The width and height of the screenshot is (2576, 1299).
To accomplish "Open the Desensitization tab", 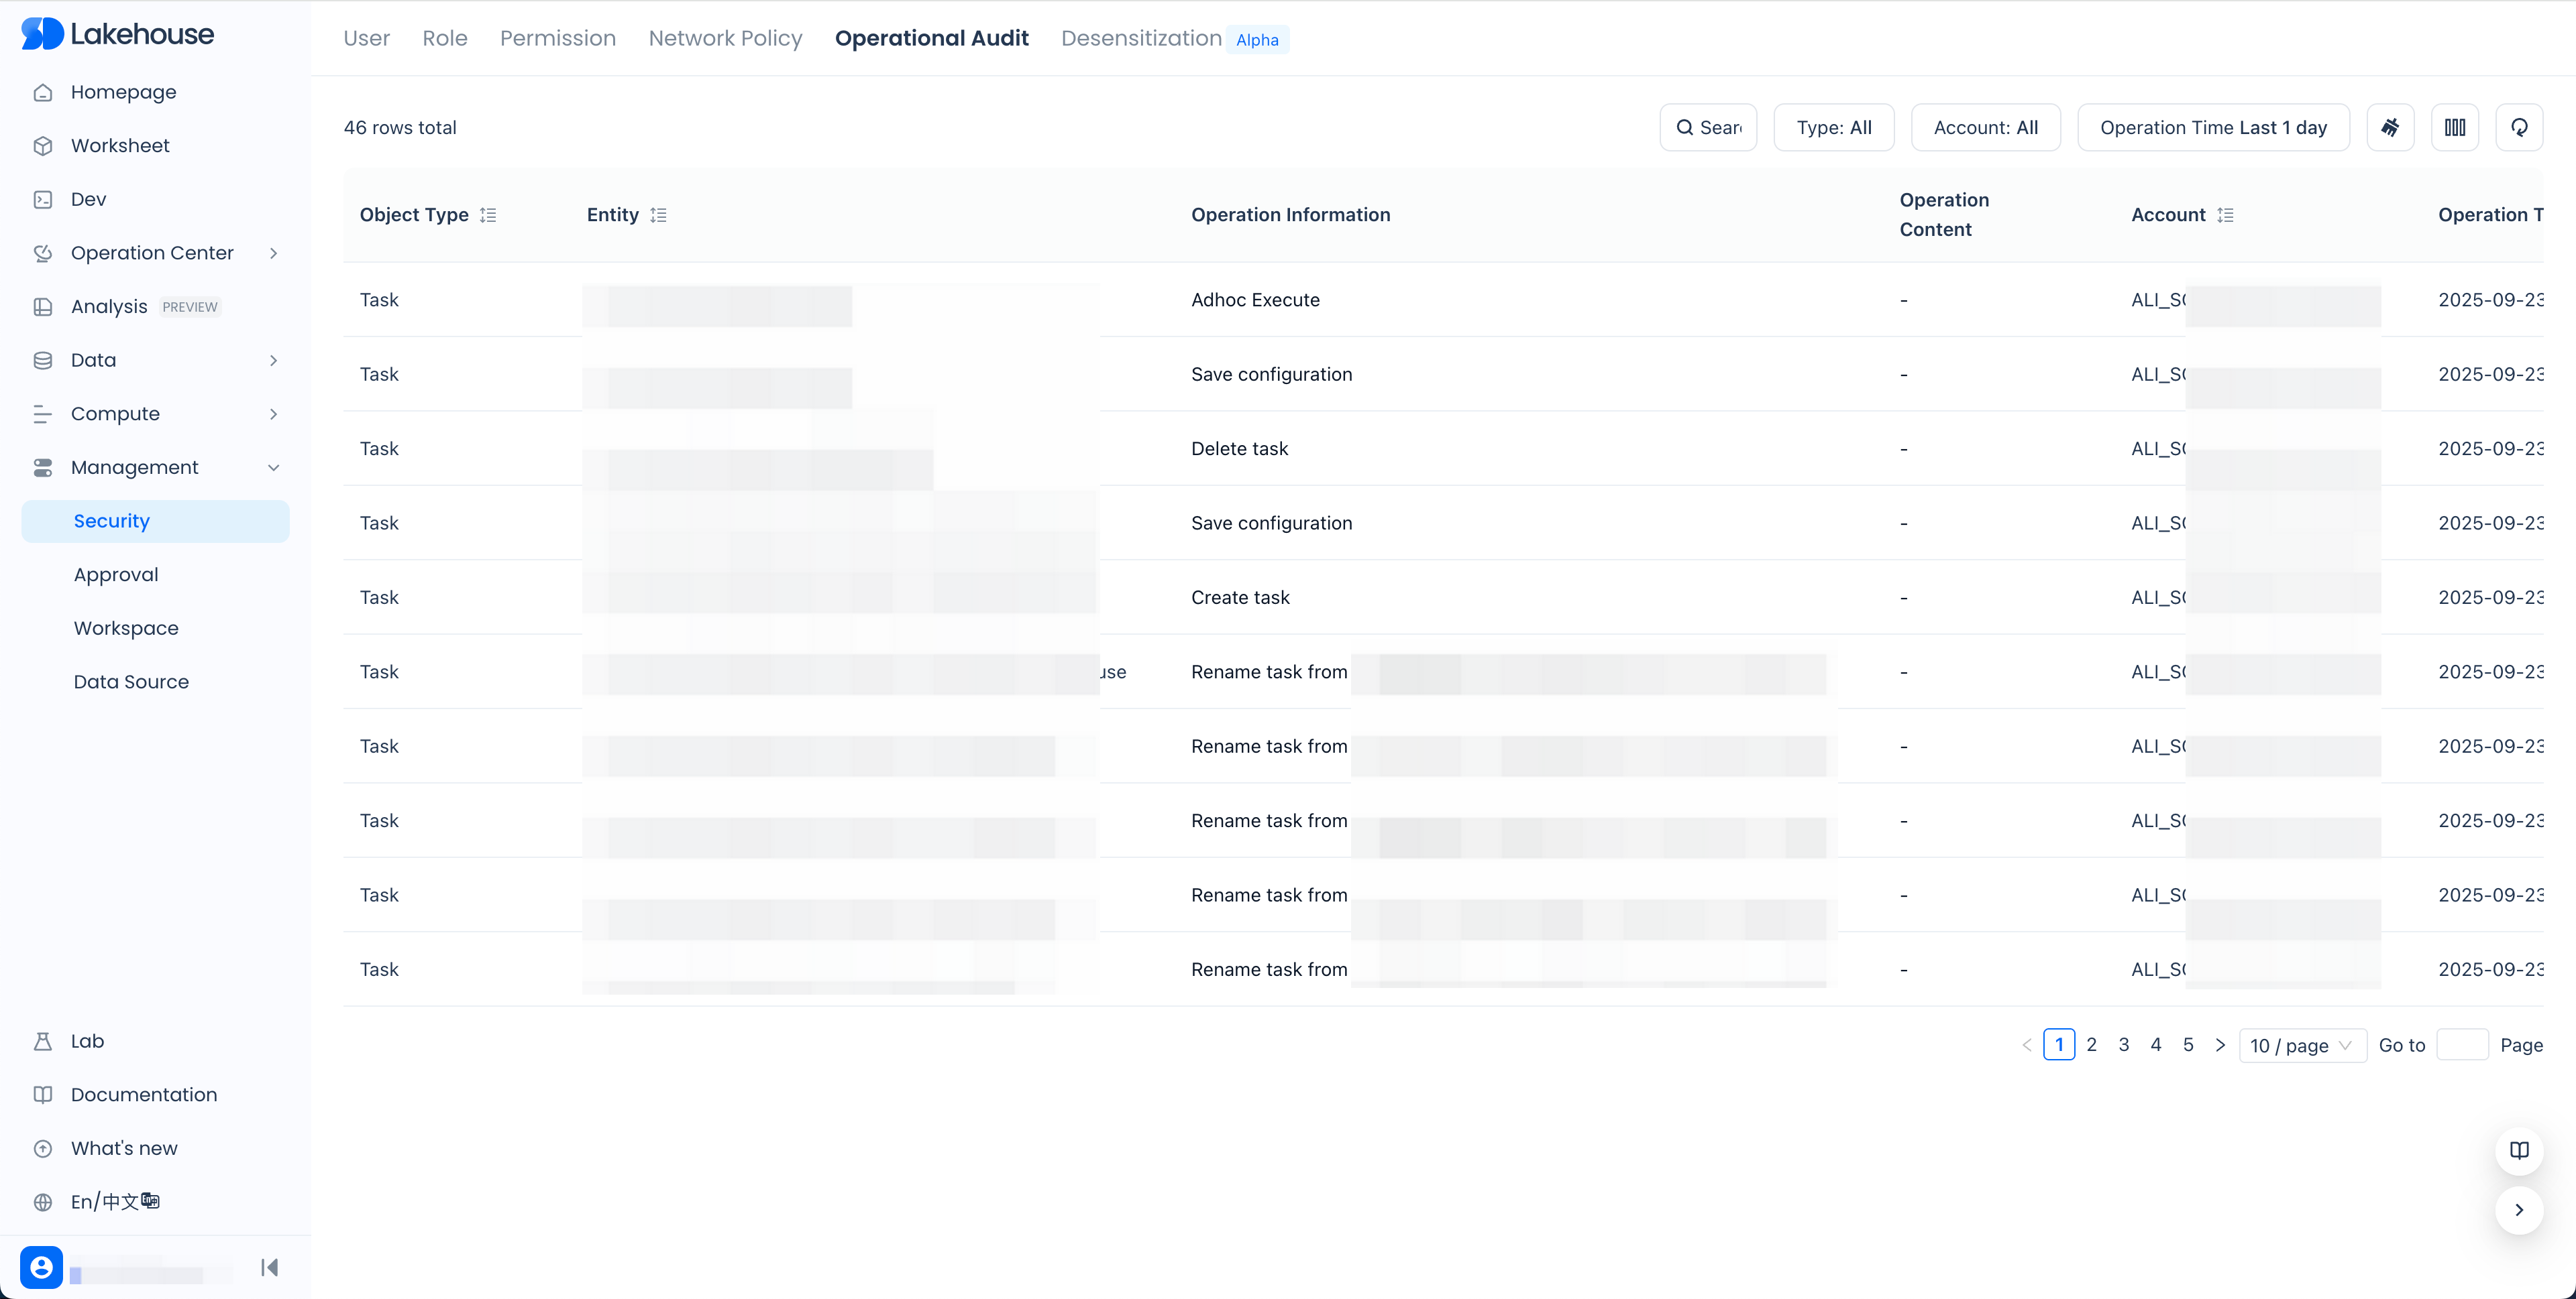I will [1141, 38].
